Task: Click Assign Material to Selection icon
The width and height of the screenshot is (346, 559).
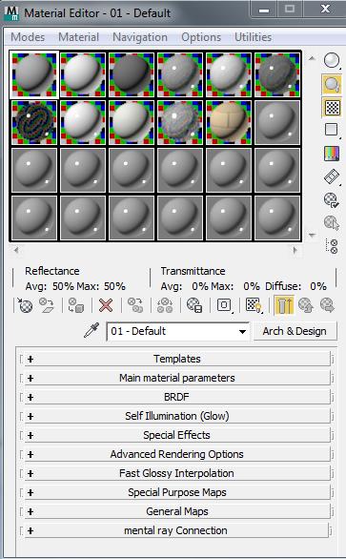Action: pos(76,305)
